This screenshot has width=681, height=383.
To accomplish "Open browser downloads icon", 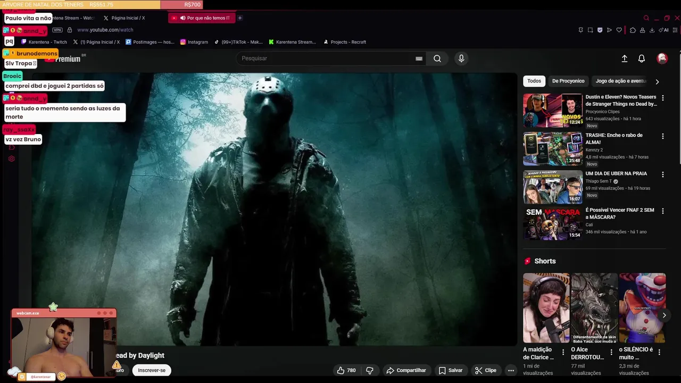I will coord(652,30).
